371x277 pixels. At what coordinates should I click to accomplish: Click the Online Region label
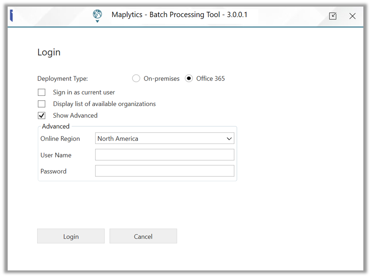point(60,139)
